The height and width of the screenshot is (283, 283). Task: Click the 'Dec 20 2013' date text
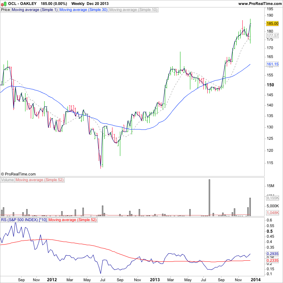coord(98,4)
